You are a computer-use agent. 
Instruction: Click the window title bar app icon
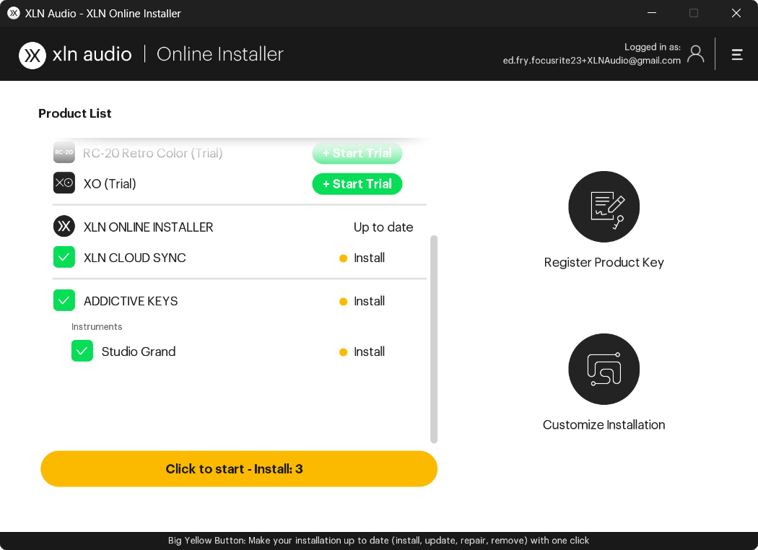click(x=13, y=13)
